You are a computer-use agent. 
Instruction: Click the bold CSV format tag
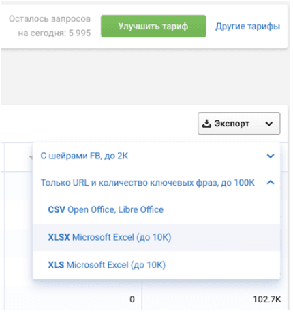click(x=57, y=210)
